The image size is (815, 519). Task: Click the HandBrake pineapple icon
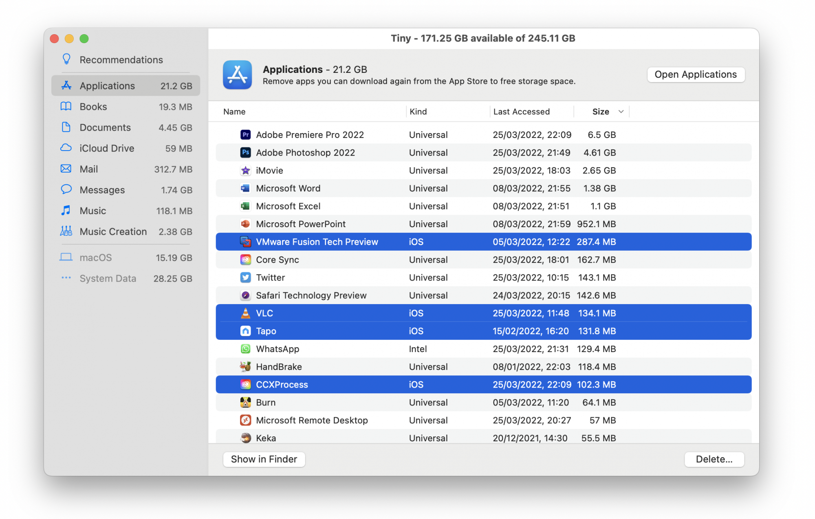pos(245,367)
